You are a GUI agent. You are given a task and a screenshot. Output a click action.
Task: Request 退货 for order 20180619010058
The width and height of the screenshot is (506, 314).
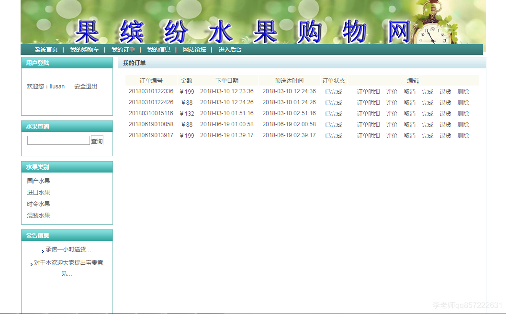pos(445,124)
